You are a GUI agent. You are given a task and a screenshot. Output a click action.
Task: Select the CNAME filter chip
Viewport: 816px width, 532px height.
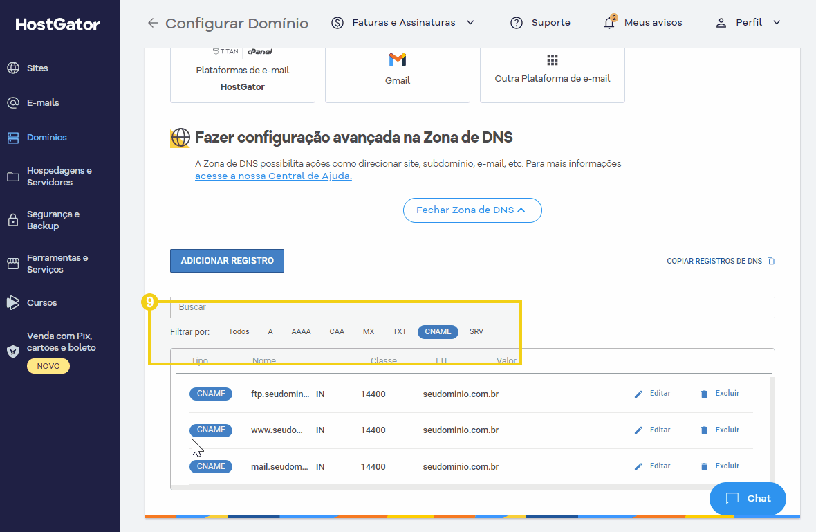(438, 331)
